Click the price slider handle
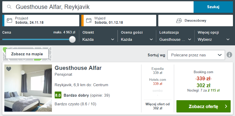The image size is (235, 116). click(x=72, y=39)
